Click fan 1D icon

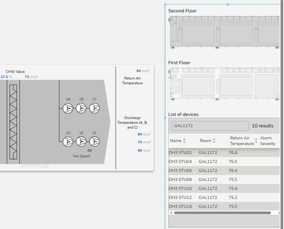(x=68, y=141)
